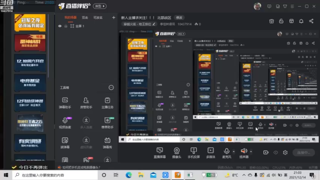320x180 pixels.
Task: Switch to the 我的场景 tab
Action: pyautogui.click(x=70, y=18)
